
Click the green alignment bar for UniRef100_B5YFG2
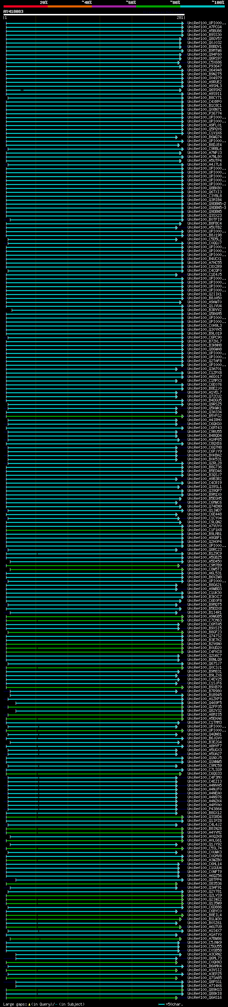click(x=95, y=416)
